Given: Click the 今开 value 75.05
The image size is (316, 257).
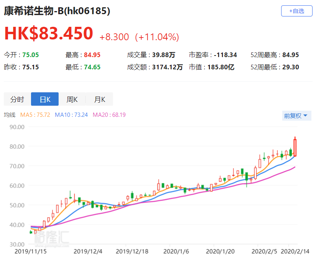Looking at the screenshot, I should tap(30, 55).
